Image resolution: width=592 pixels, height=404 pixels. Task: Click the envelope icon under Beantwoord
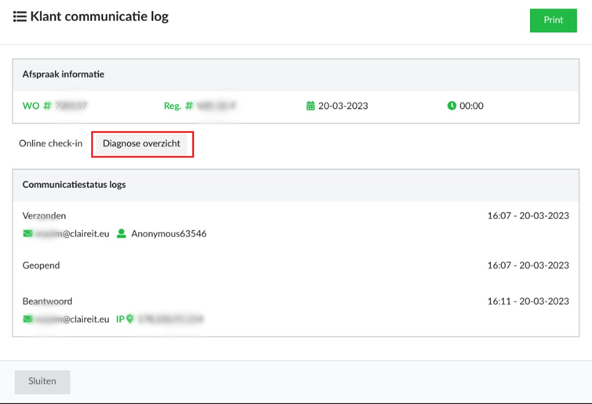pyautogui.click(x=27, y=319)
